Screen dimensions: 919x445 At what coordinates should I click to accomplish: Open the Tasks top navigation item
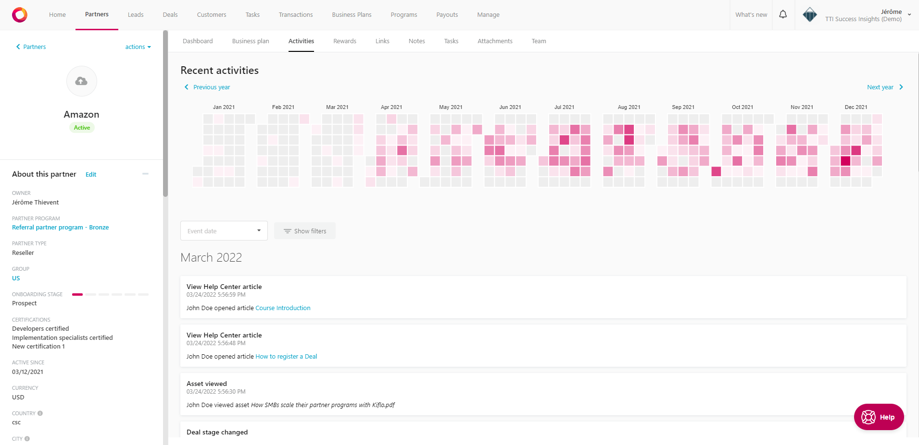click(x=252, y=15)
